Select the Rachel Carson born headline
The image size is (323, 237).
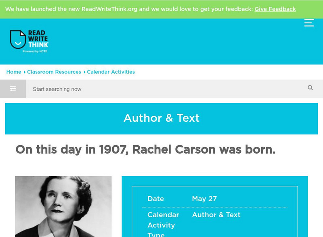coord(145,150)
